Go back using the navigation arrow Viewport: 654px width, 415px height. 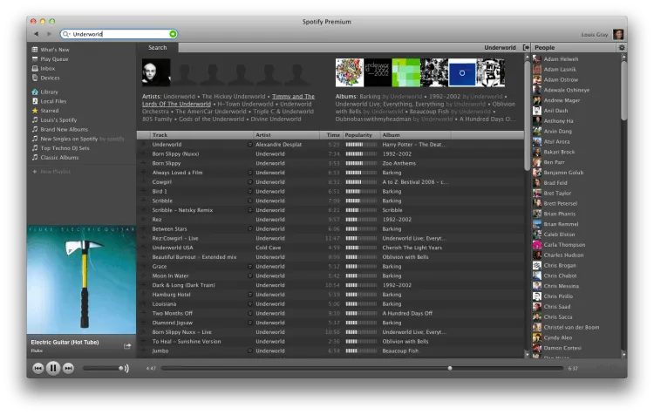37,34
